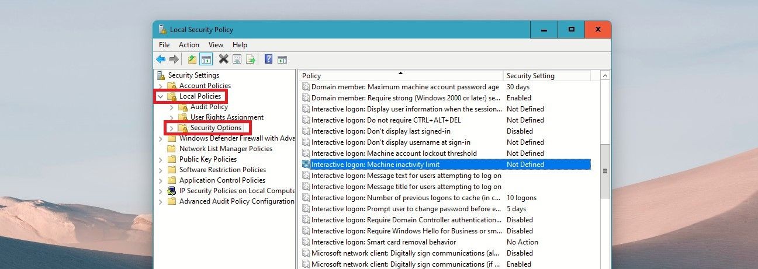Expand Windows Defender Firewall with Advanced Security
The height and width of the screenshot is (269, 758).
click(x=161, y=138)
